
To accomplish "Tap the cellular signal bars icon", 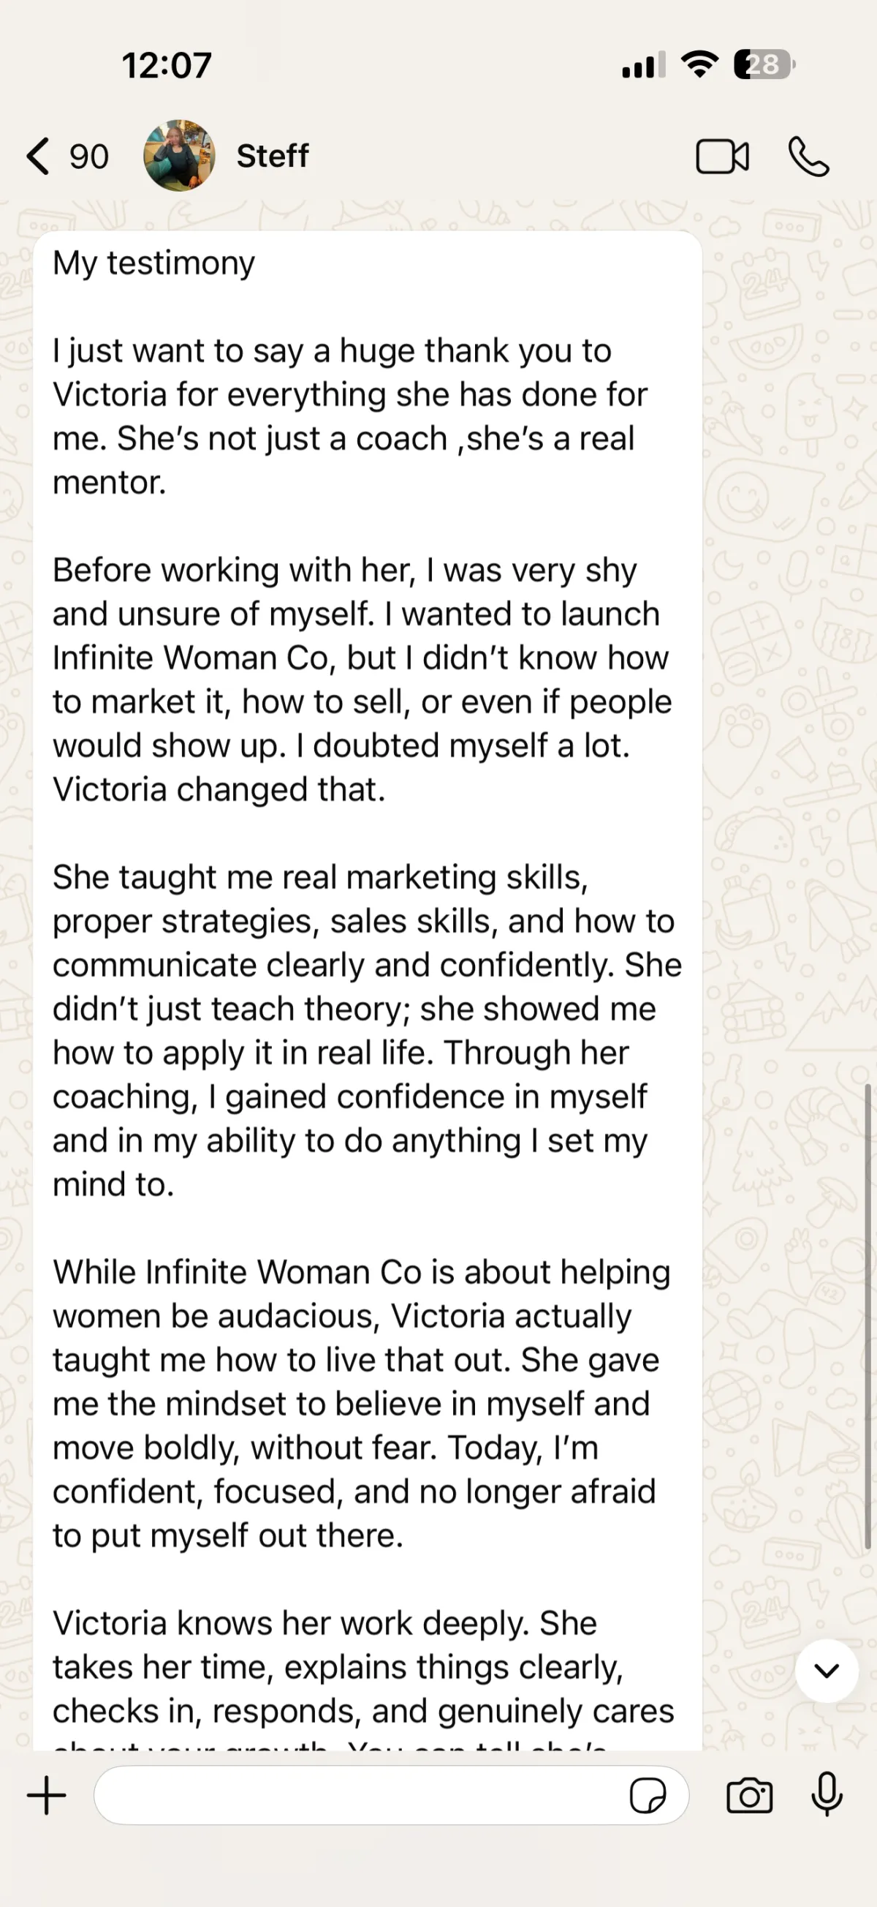I will pyautogui.click(x=642, y=65).
